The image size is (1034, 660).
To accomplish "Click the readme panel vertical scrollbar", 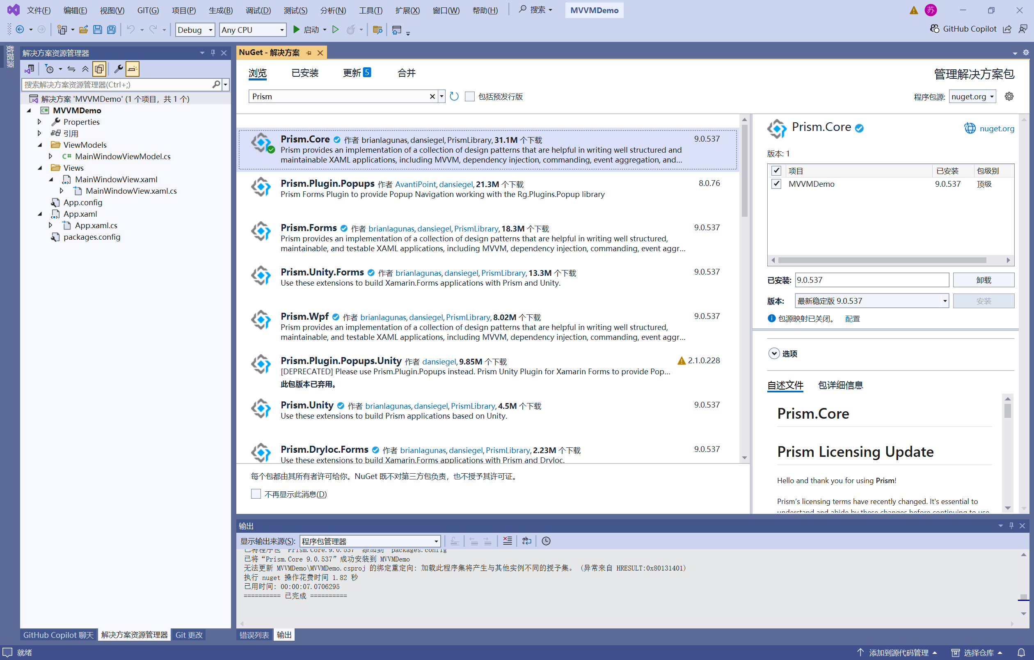I will tap(1007, 411).
